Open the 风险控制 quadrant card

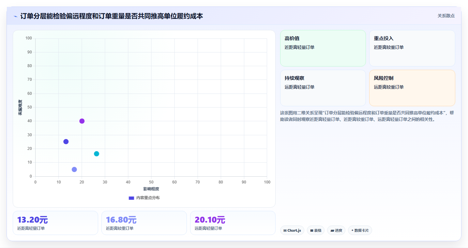(x=412, y=88)
